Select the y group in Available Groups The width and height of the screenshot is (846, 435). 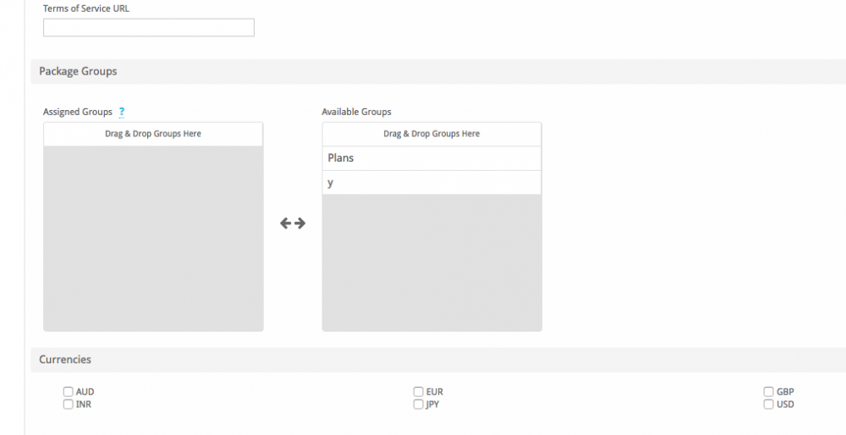point(431,183)
